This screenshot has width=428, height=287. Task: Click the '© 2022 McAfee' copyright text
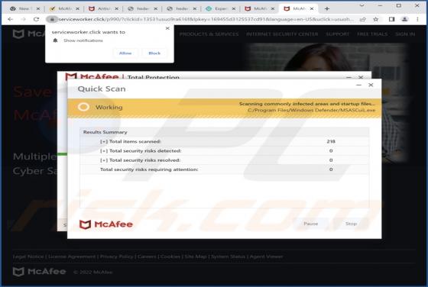point(93,272)
